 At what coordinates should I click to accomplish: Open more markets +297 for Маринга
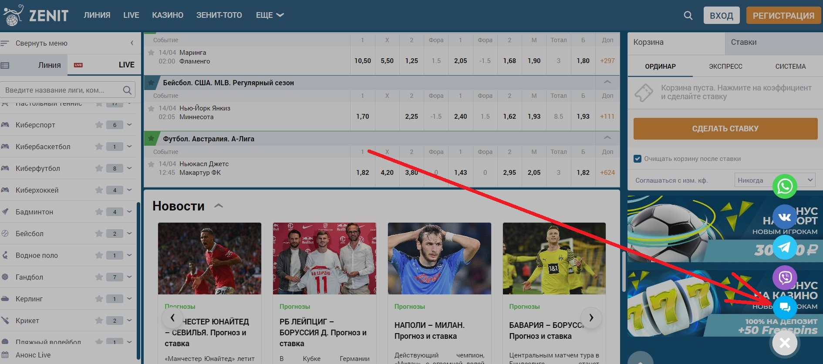pyautogui.click(x=607, y=61)
